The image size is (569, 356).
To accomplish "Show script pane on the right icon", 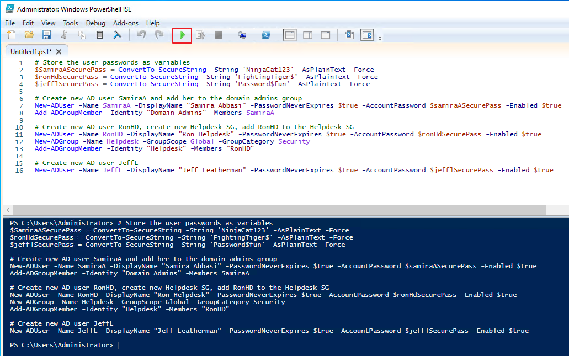I will 308,35.
